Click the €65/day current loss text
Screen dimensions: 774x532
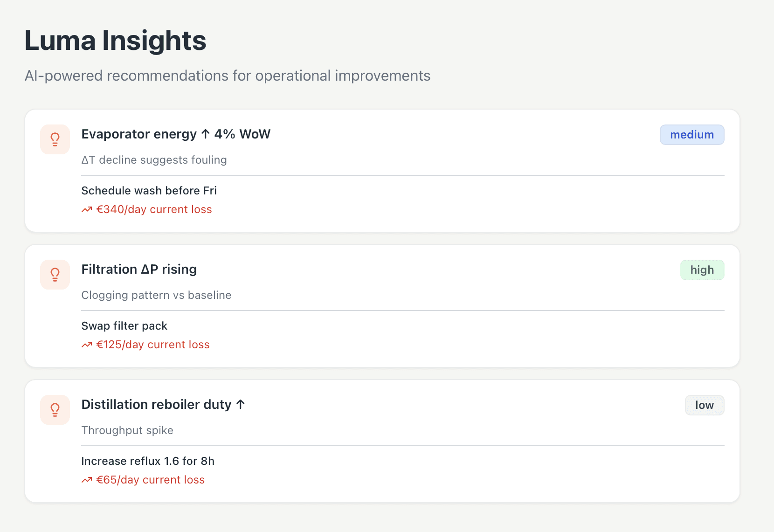[x=150, y=480]
